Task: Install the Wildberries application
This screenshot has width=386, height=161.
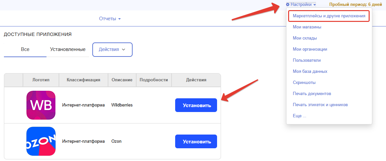Action: coord(196,105)
